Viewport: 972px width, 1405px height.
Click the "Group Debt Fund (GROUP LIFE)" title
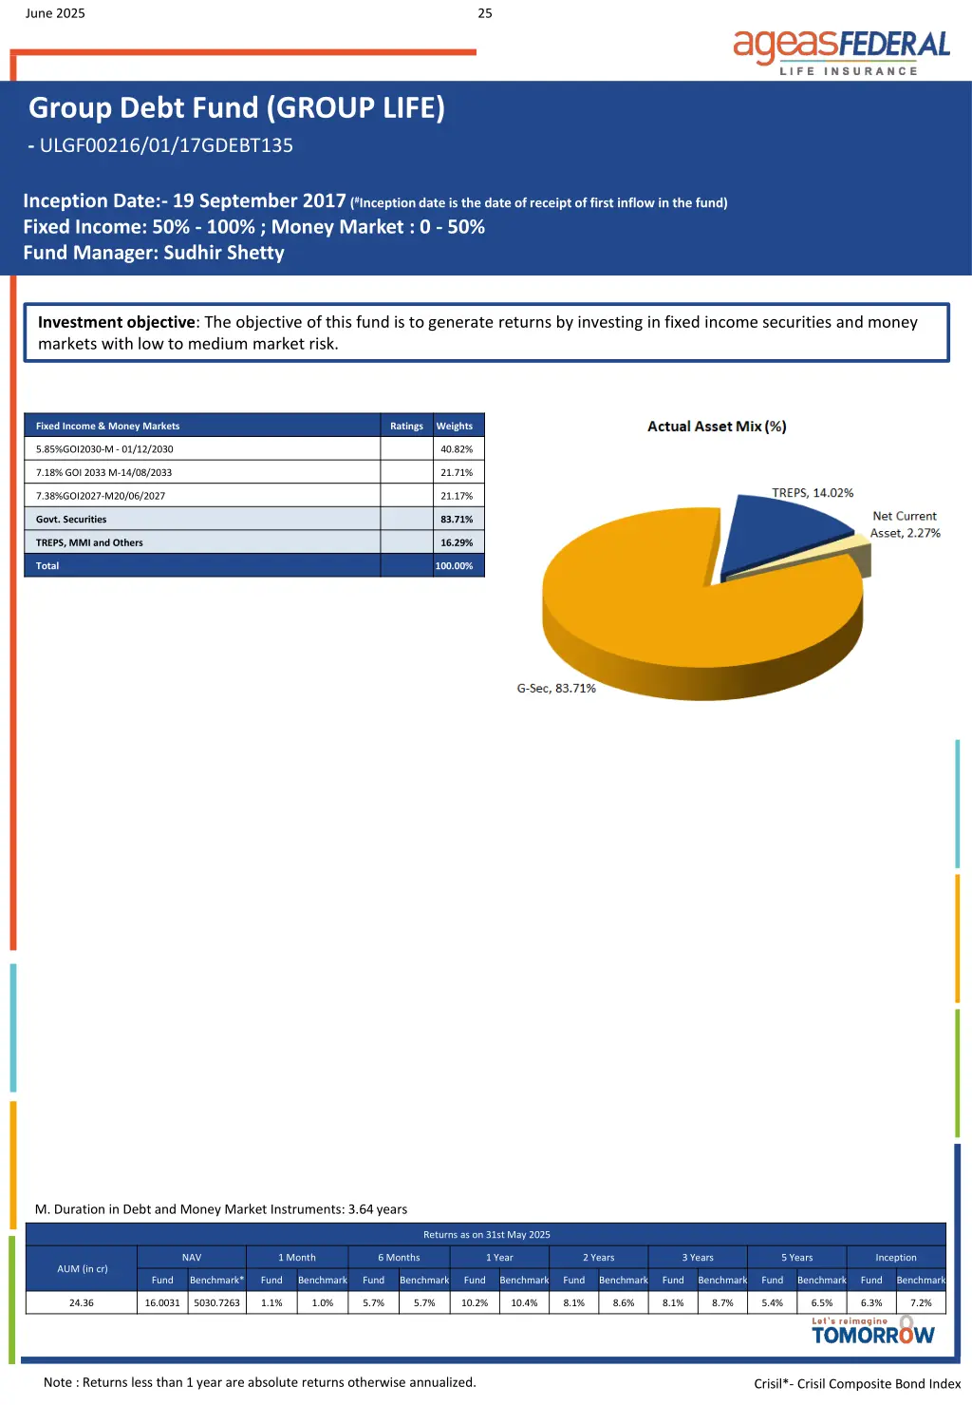236,108
